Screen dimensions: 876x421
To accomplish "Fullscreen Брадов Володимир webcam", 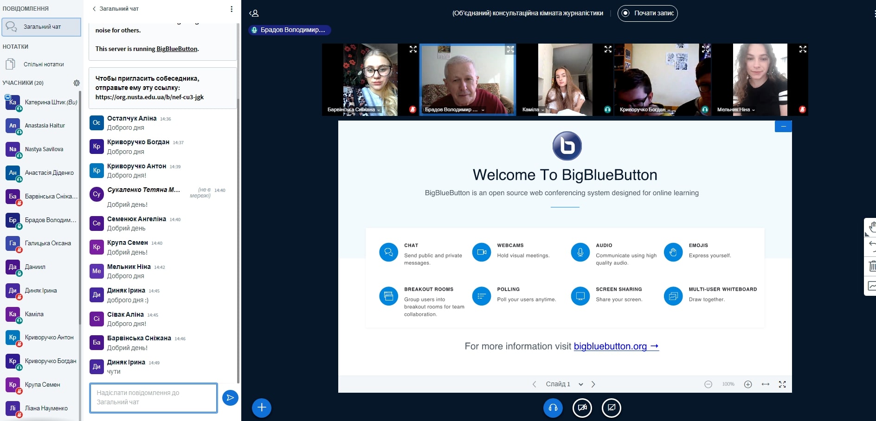I will 510,49.
